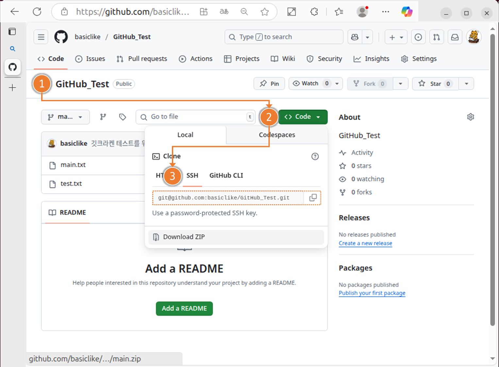
Task: Open the Code repository tab
Action: pyautogui.click(x=51, y=59)
